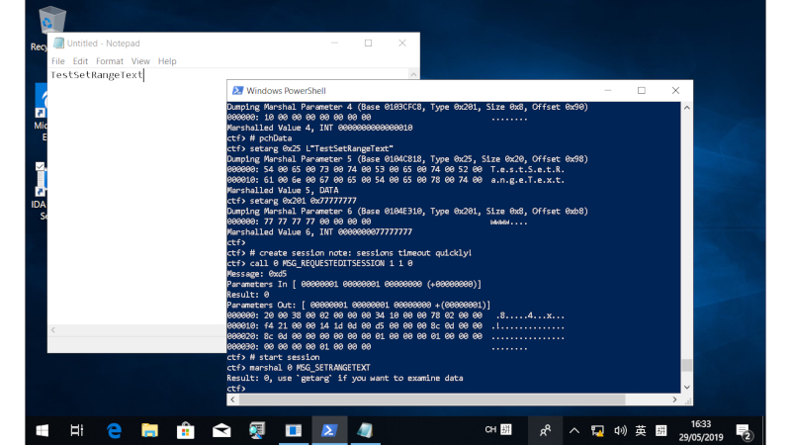Toggle the IME language indicator
Image resolution: width=791 pixels, height=445 pixels.
click(x=641, y=430)
